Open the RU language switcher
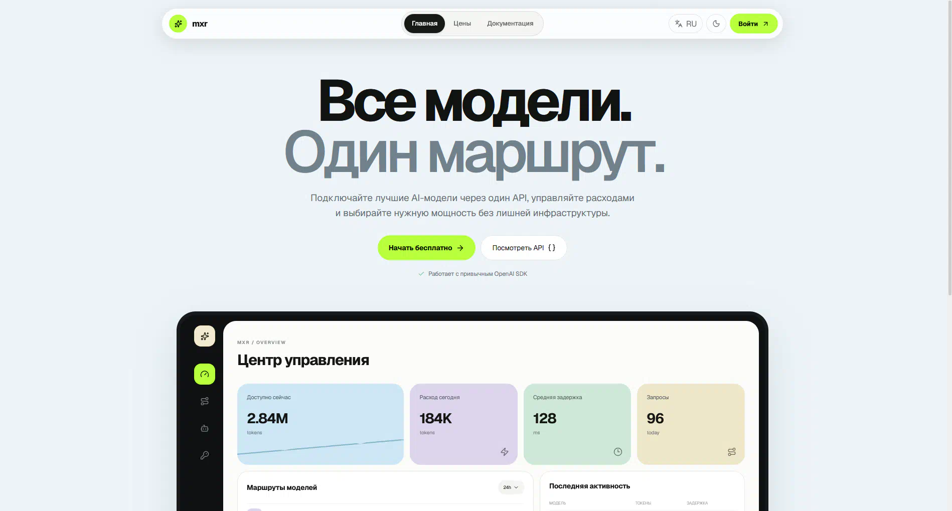 point(686,24)
